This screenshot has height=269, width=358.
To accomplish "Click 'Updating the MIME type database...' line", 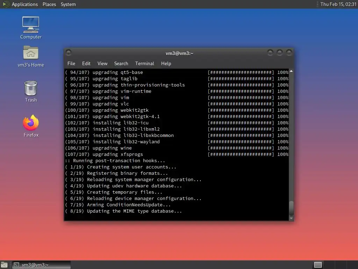I will pyautogui.click(x=123, y=211).
